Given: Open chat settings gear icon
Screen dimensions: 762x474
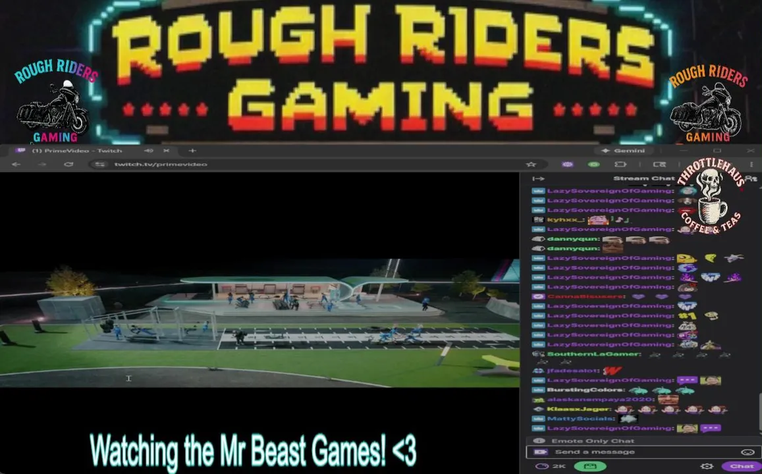Looking at the screenshot, I should (x=707, y=466).
